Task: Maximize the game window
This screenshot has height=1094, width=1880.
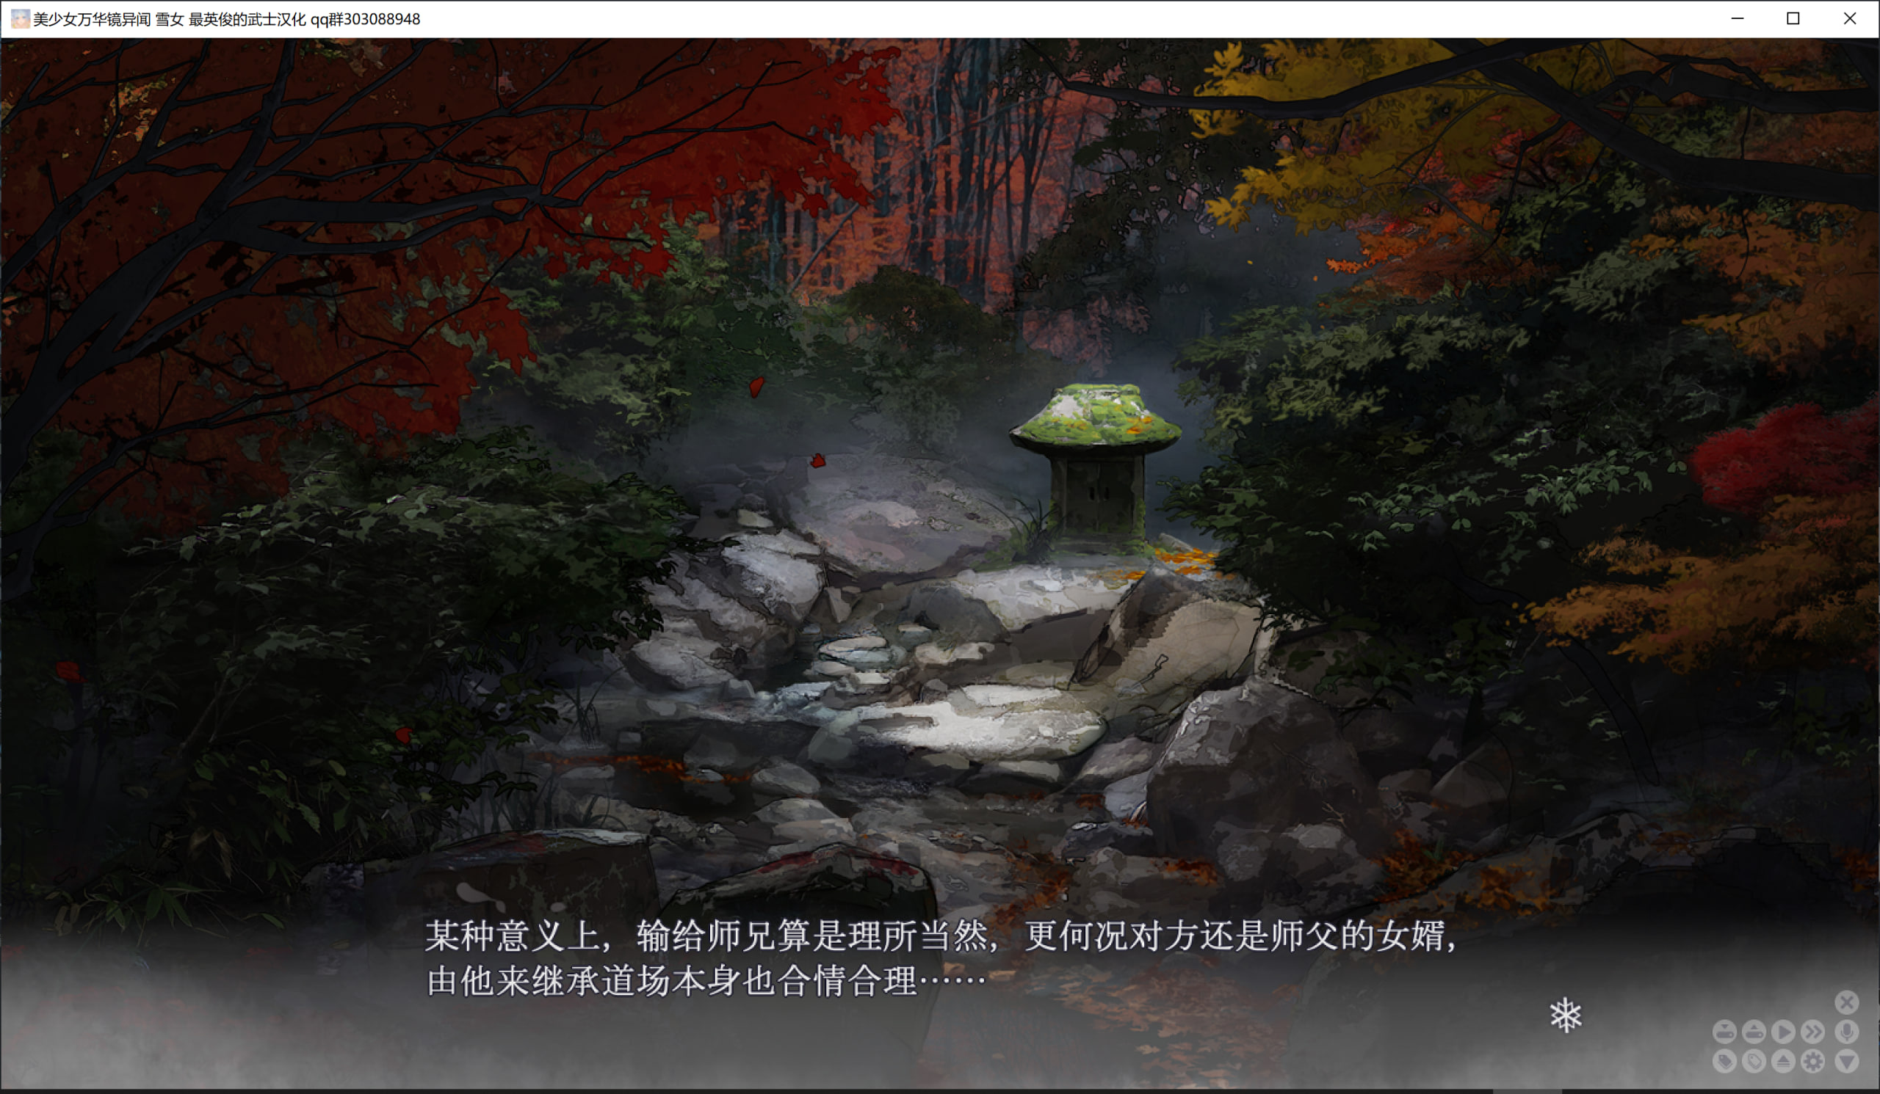Action: coord(1793,18)
